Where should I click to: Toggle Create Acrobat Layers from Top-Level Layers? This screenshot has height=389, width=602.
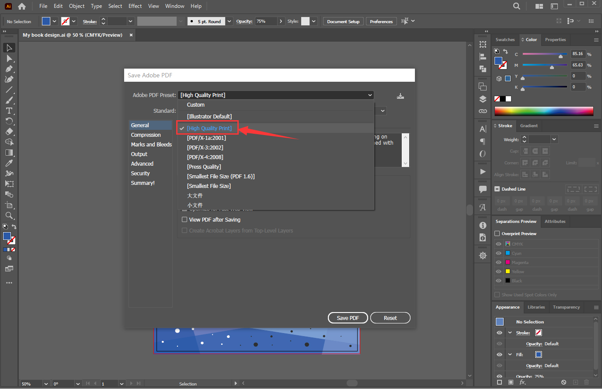[x=184, y=231]
